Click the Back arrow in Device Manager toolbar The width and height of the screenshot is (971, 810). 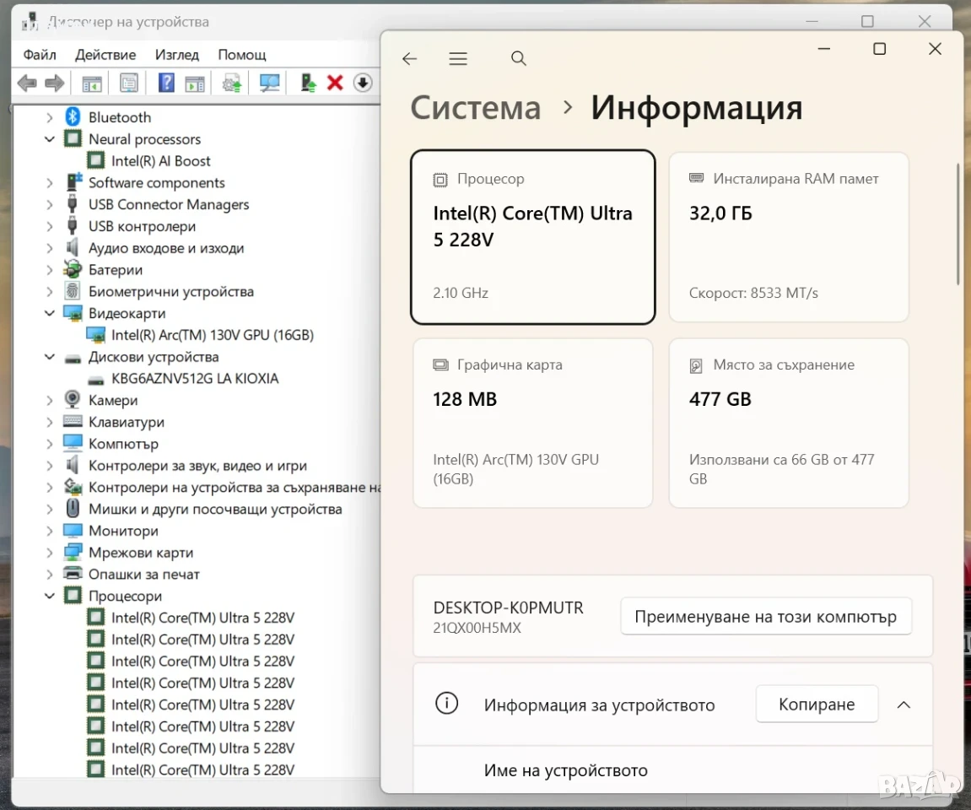[x=27, y=83]
